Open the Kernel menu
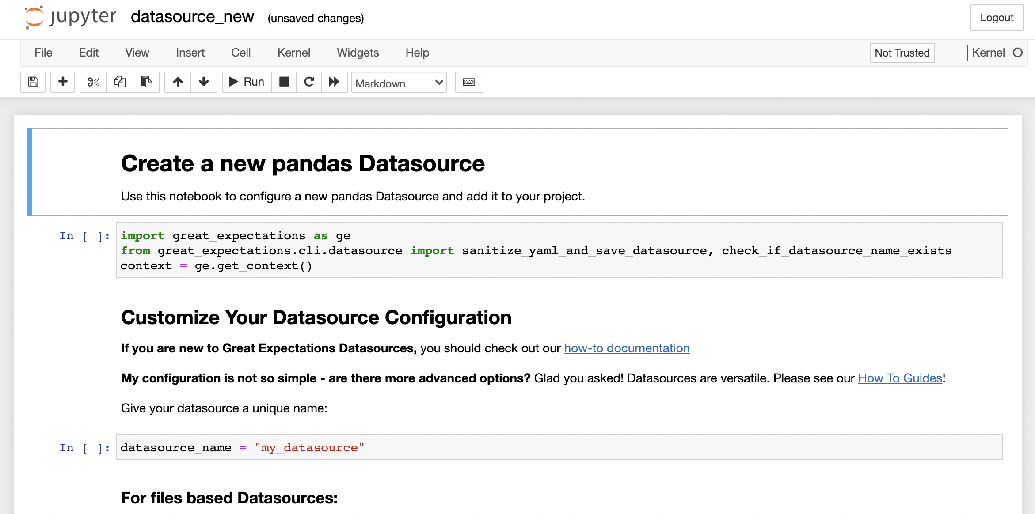 tap(293, 53)
